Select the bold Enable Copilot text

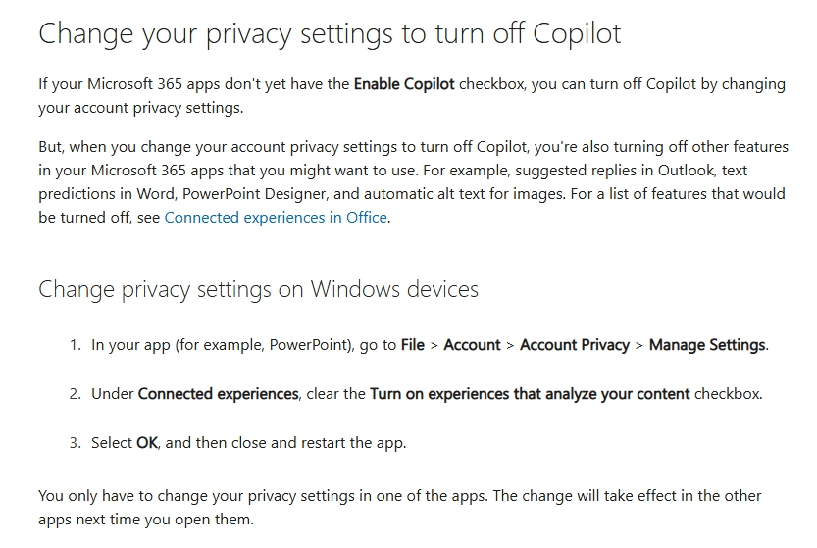pyautogui.click(x=404, y=84)
